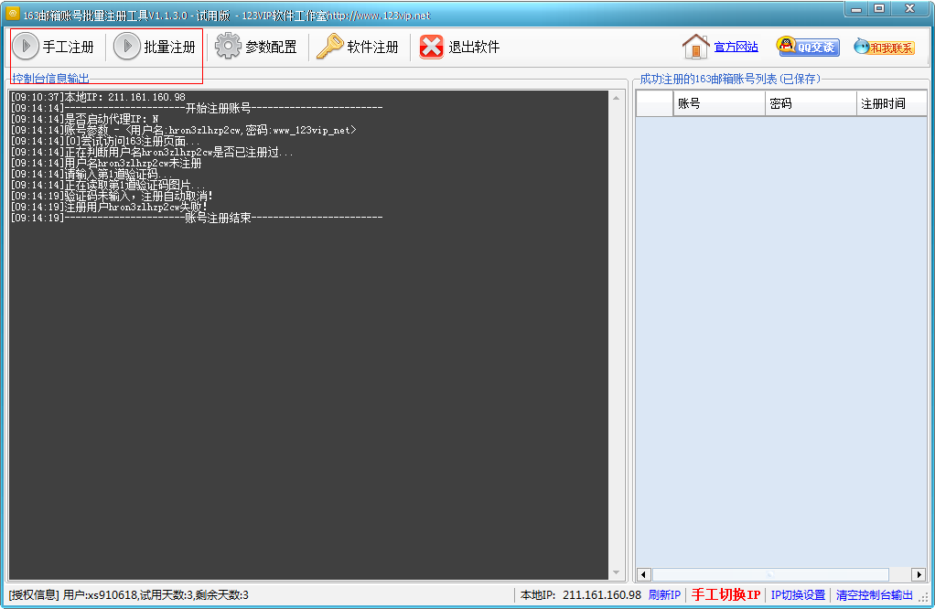Click log line 注册用户hron3zlhzp2cw失败

click(109, 208)
